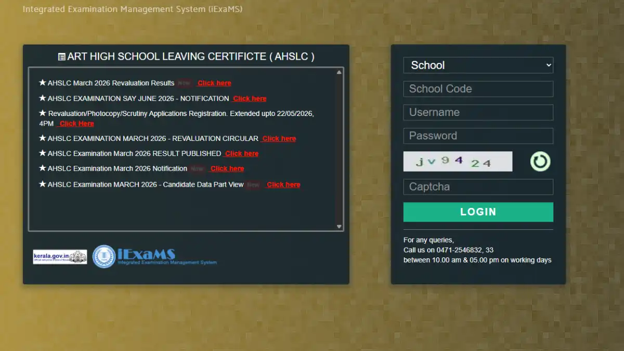Open SAY JUNE 2026 Notification 'Click here' link

[x=250, y=99]
